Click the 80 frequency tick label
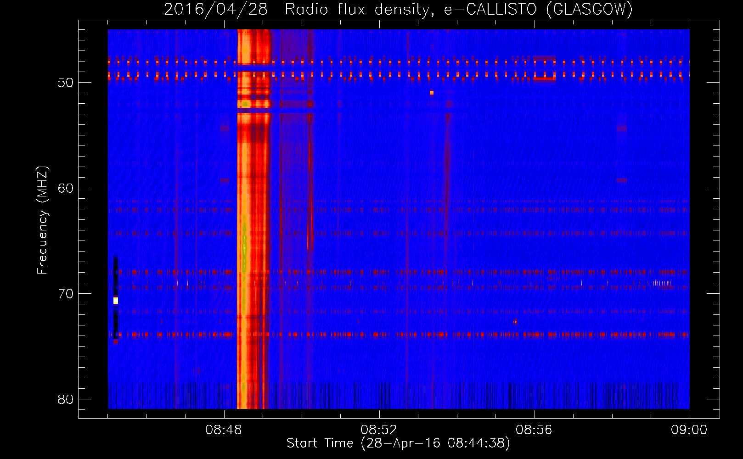Image resolution: width=743 pixels, height=459 pixels. coord(66,399)
